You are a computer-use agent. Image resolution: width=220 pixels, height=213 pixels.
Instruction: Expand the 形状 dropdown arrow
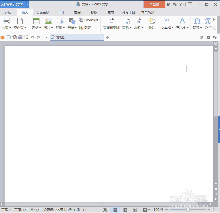[x=76, y=28]
